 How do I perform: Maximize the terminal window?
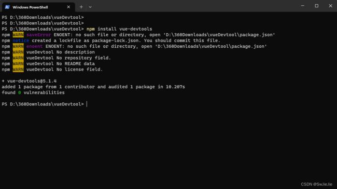(x=317, y=6)
